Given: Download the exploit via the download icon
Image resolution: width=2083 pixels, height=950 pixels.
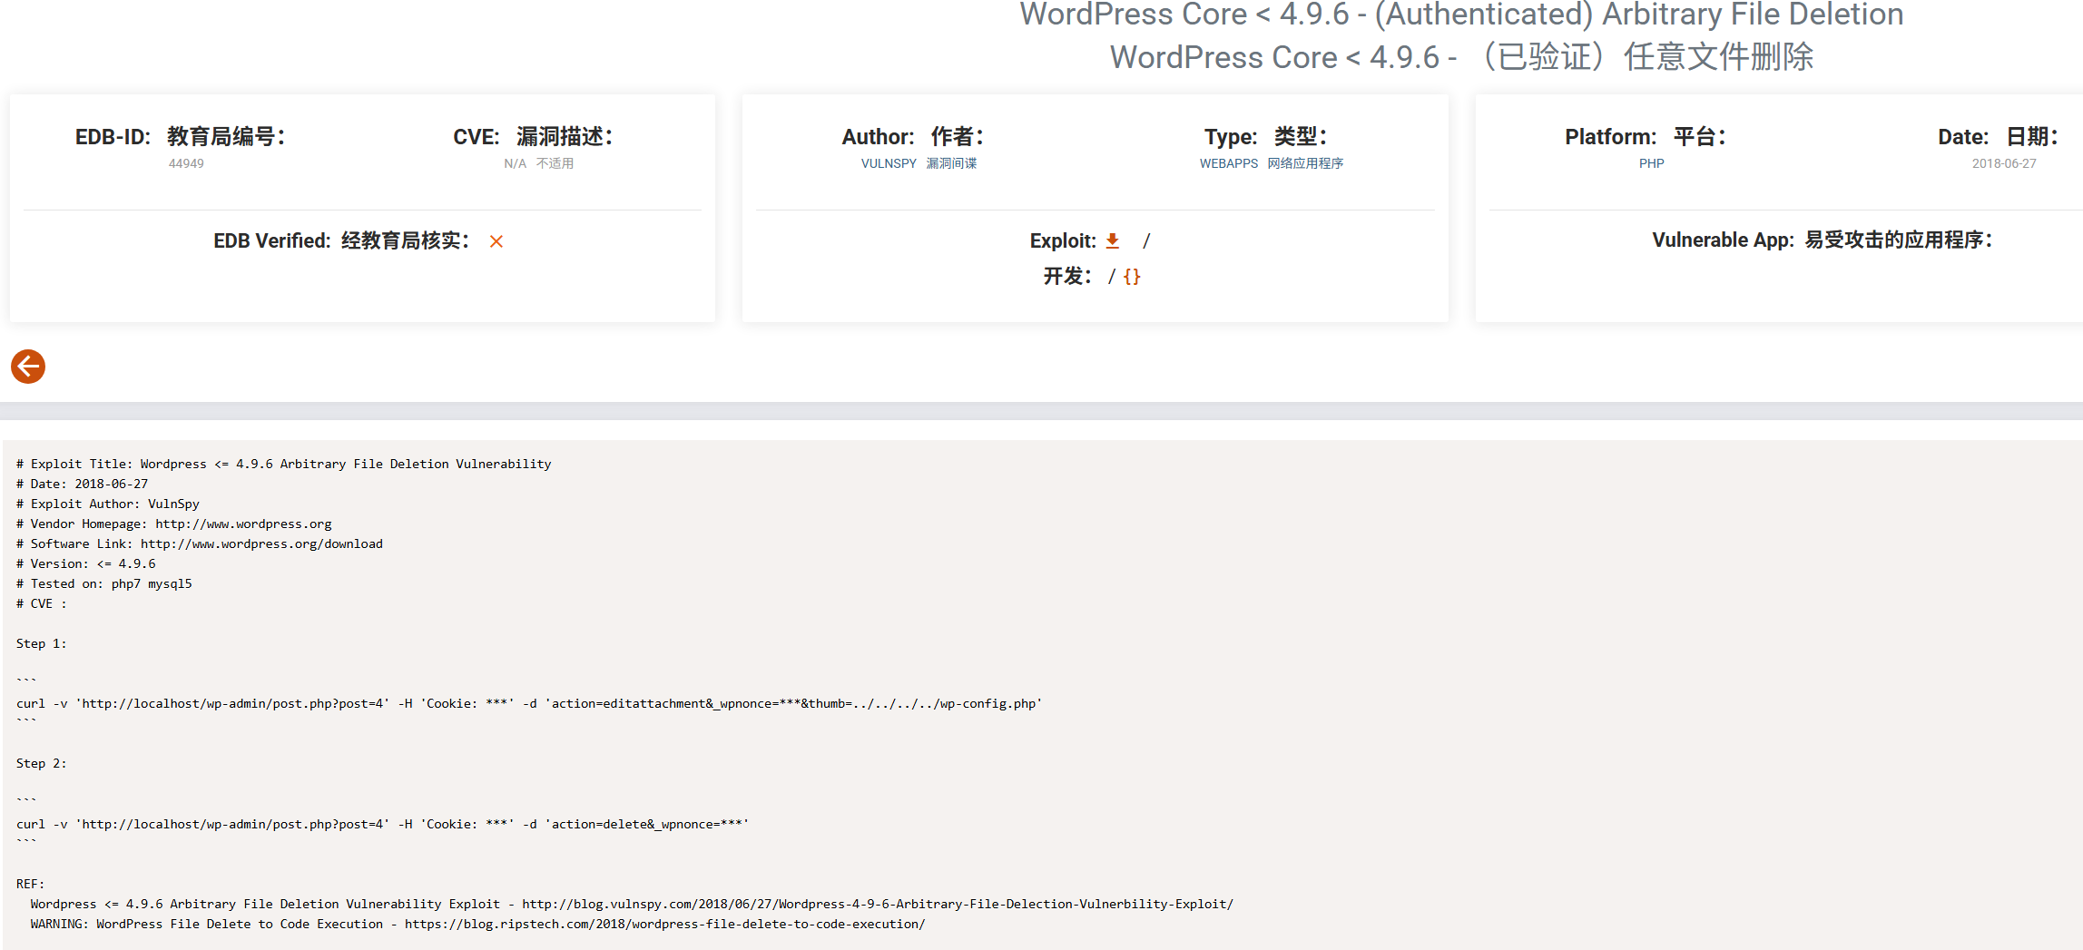Looking at the screenshot, I should (1112, 240).
